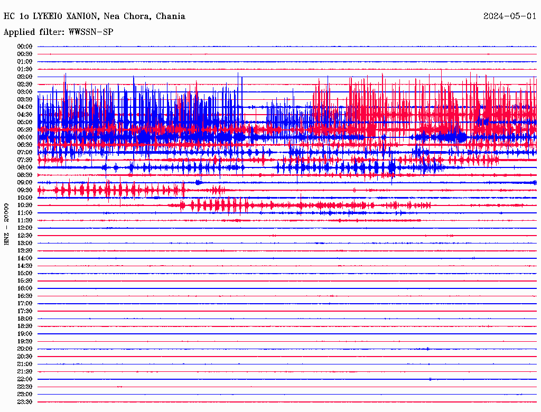Image resolution: width=541 pixels, height=412 pixels.
Task: Click the vertical axis label 'HNZ - 20000'
Action: tap(6, 224)
